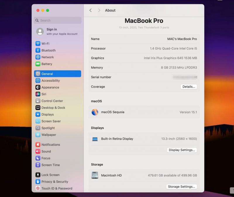
Task: Select the Notifications bell icon
Action: click(38, 145)
